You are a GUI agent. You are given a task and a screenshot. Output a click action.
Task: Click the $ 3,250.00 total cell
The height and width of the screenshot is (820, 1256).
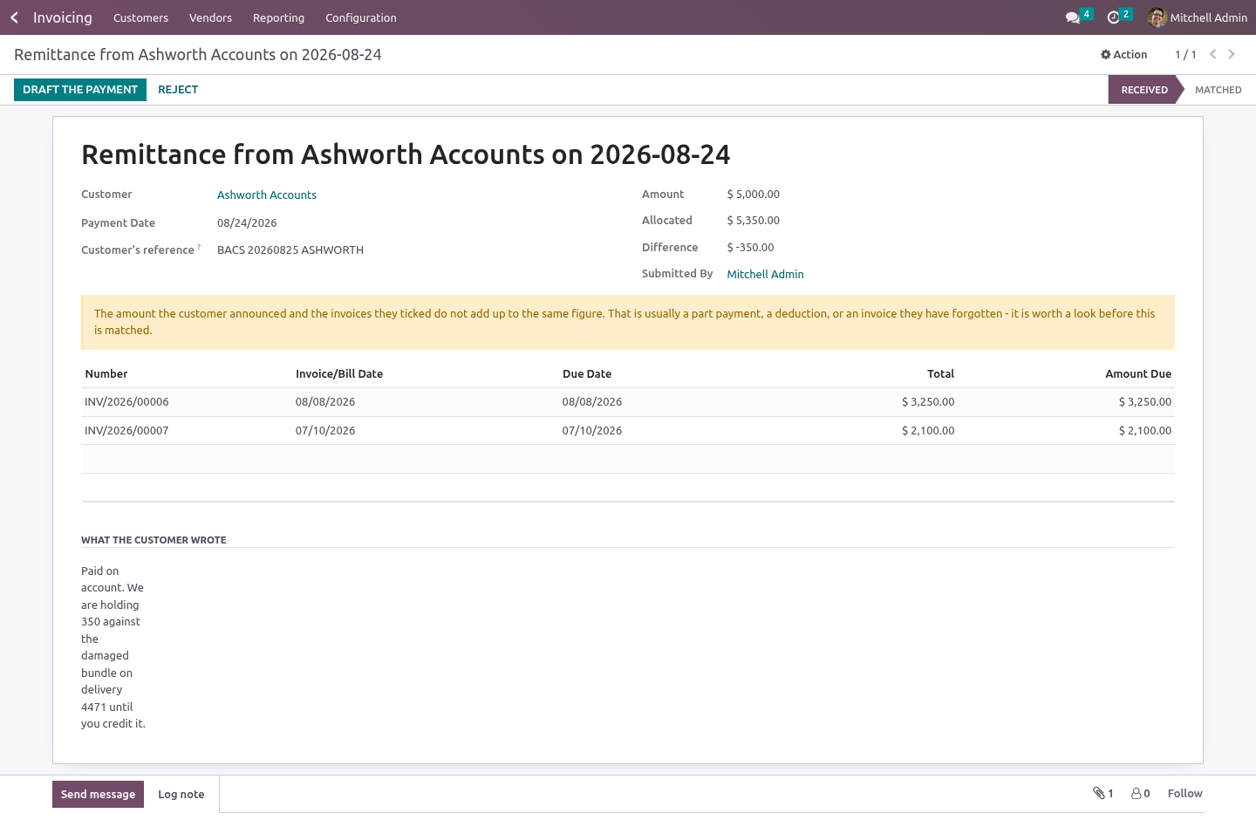(928, 402)
